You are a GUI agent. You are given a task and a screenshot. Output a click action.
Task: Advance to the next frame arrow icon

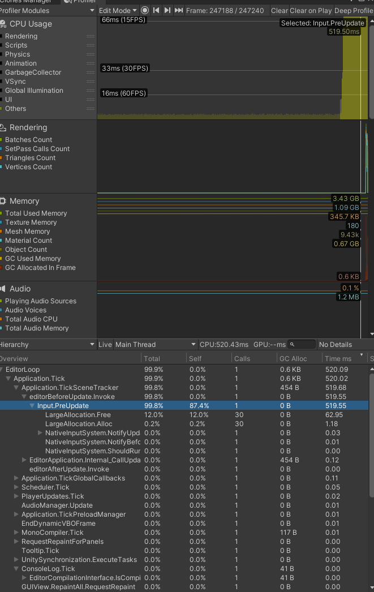tap(167, 10)
